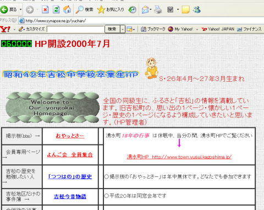This screenshot has height=210, width=264.
Task: Click the Mail envelope icon
Action: 145,9
